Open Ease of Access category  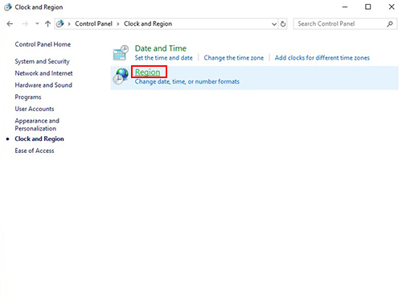coord(35,151)
